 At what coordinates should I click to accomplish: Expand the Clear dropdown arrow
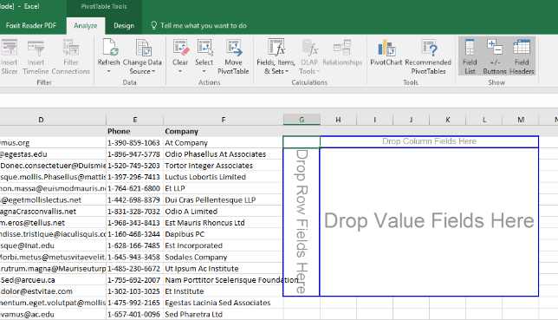click(x=180, y=71)
